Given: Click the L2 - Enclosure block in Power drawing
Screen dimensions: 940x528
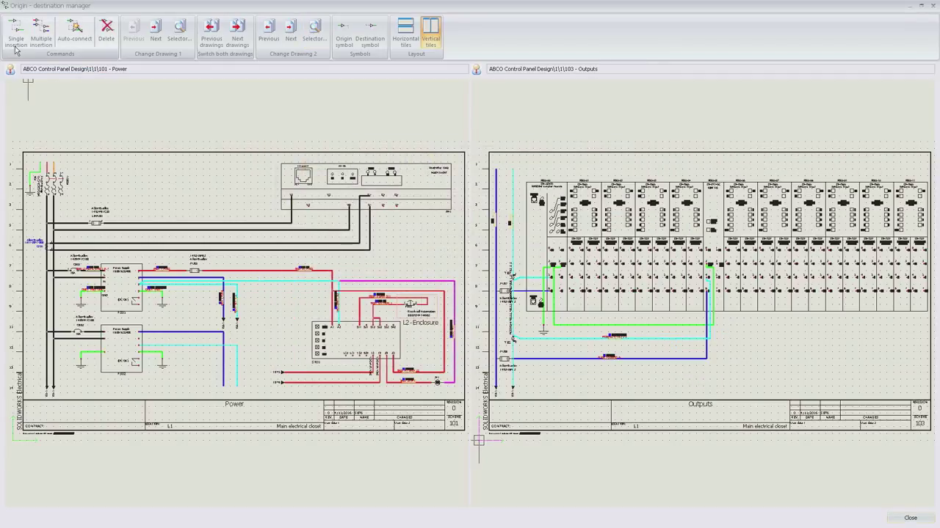Looking at the screenshot, I should click(x=420, y=323).
